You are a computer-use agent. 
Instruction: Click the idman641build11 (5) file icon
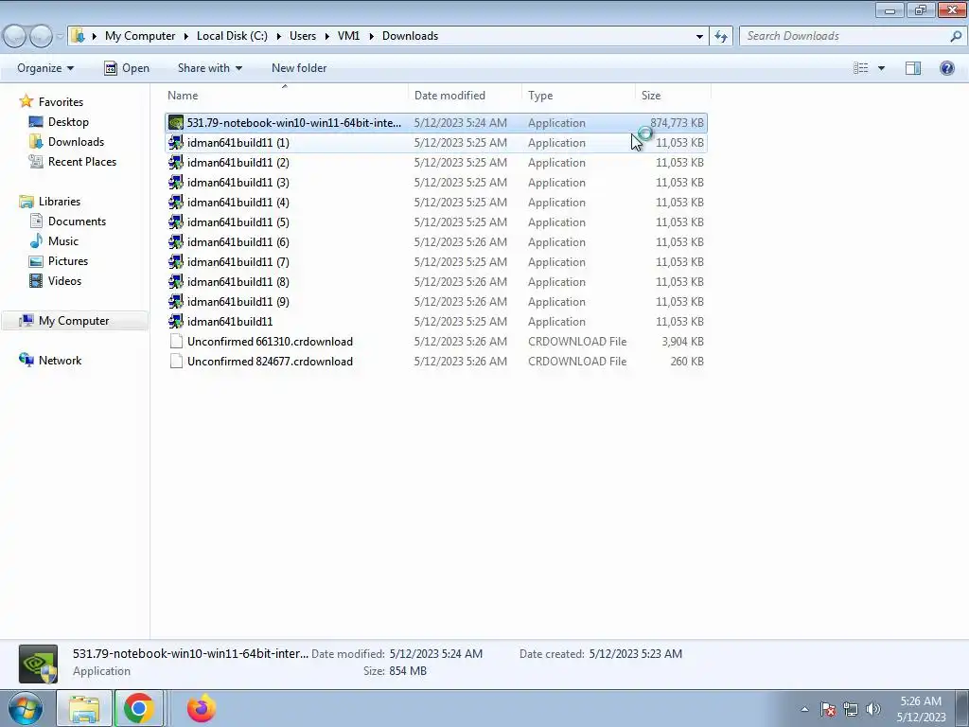pyautogui.click(x=176, y=222)
